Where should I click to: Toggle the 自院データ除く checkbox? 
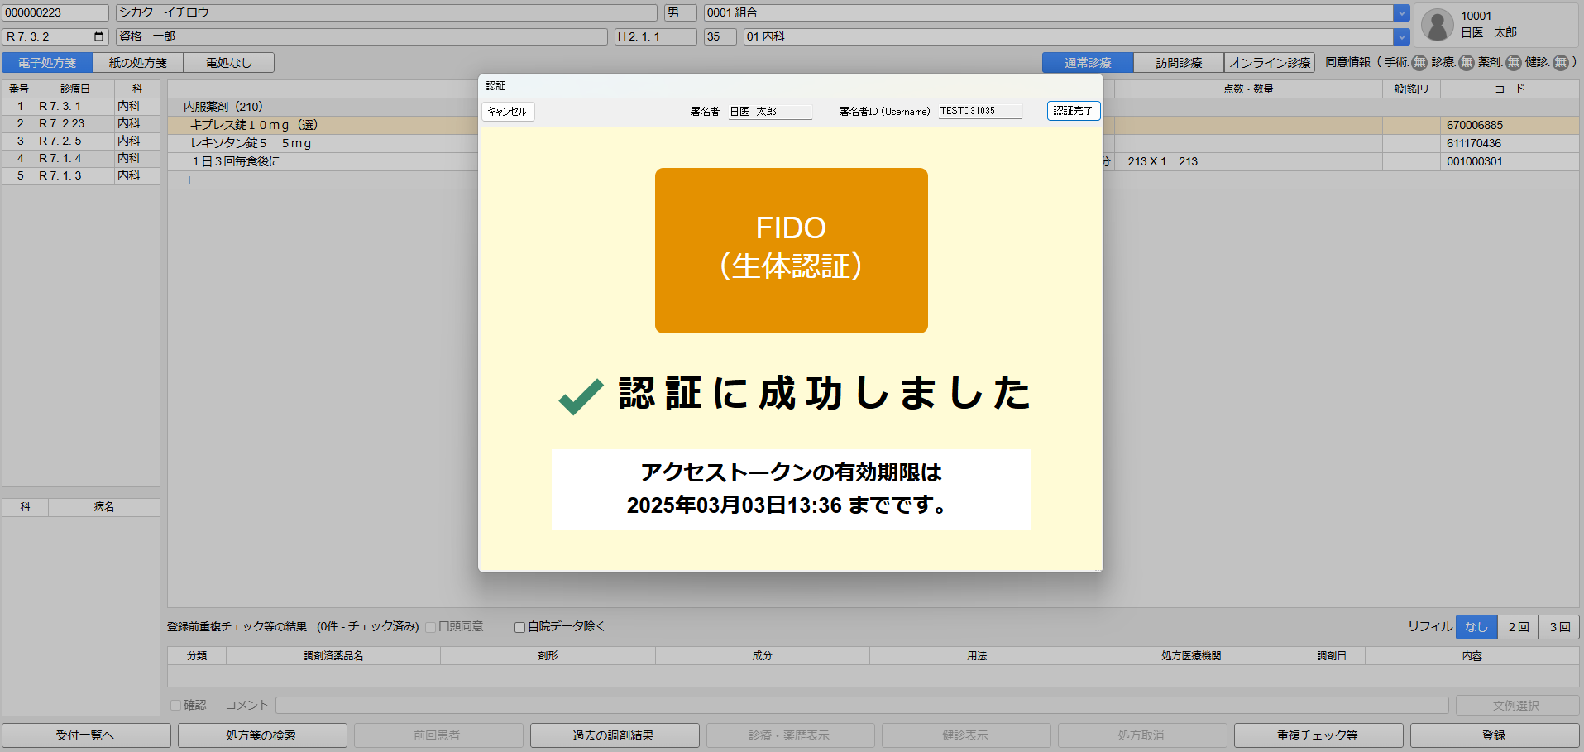pyautogui.click(x=520, y=627)
